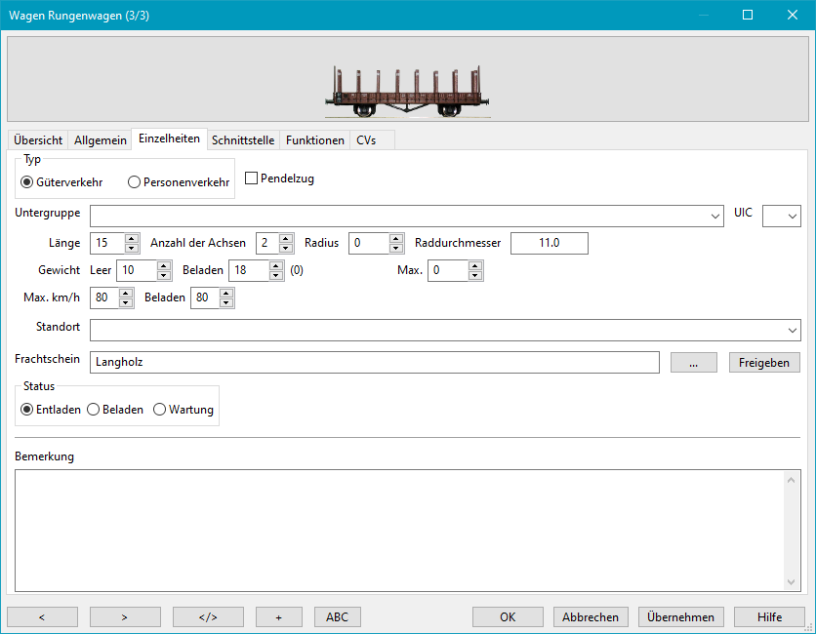Image resolution: width=816 pixels, height=634 pixels.
Task: Click the '</>' button at bottom
Action: (x=208, y=616)
